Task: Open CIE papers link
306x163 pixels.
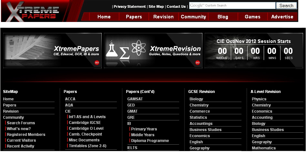Action: point(68,111)
